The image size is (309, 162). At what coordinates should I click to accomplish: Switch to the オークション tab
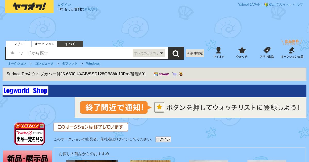point(44,44)
